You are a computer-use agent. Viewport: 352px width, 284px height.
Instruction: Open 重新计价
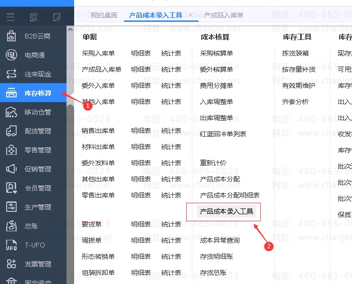[x=213, y=163]
